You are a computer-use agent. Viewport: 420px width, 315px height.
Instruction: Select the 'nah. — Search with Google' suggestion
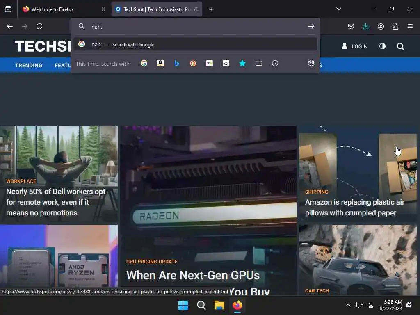click(x=195, y=44)
